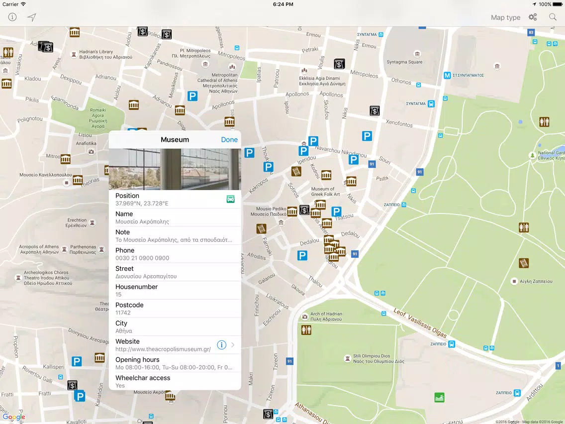Tap parking icon on Dedalou lower street

click(302, 256)
